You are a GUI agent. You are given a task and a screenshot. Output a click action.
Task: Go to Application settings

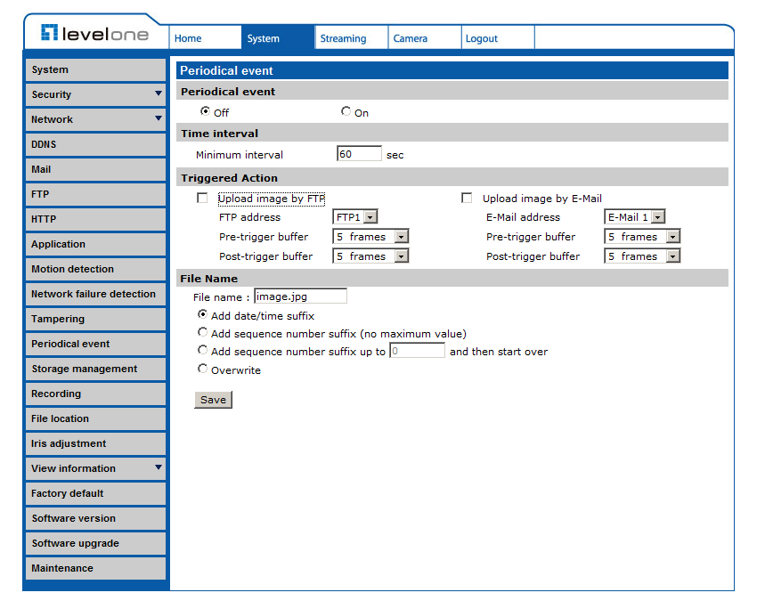click(95, 244)
